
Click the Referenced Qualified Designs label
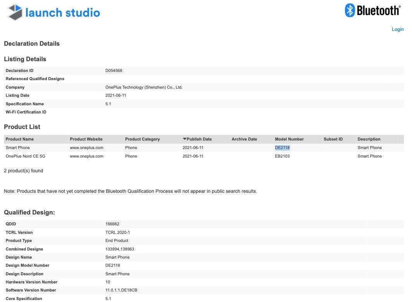35,79
